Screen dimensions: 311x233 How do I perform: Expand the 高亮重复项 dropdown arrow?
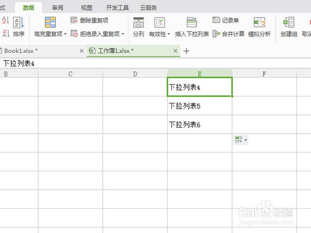tap(65, 34)
